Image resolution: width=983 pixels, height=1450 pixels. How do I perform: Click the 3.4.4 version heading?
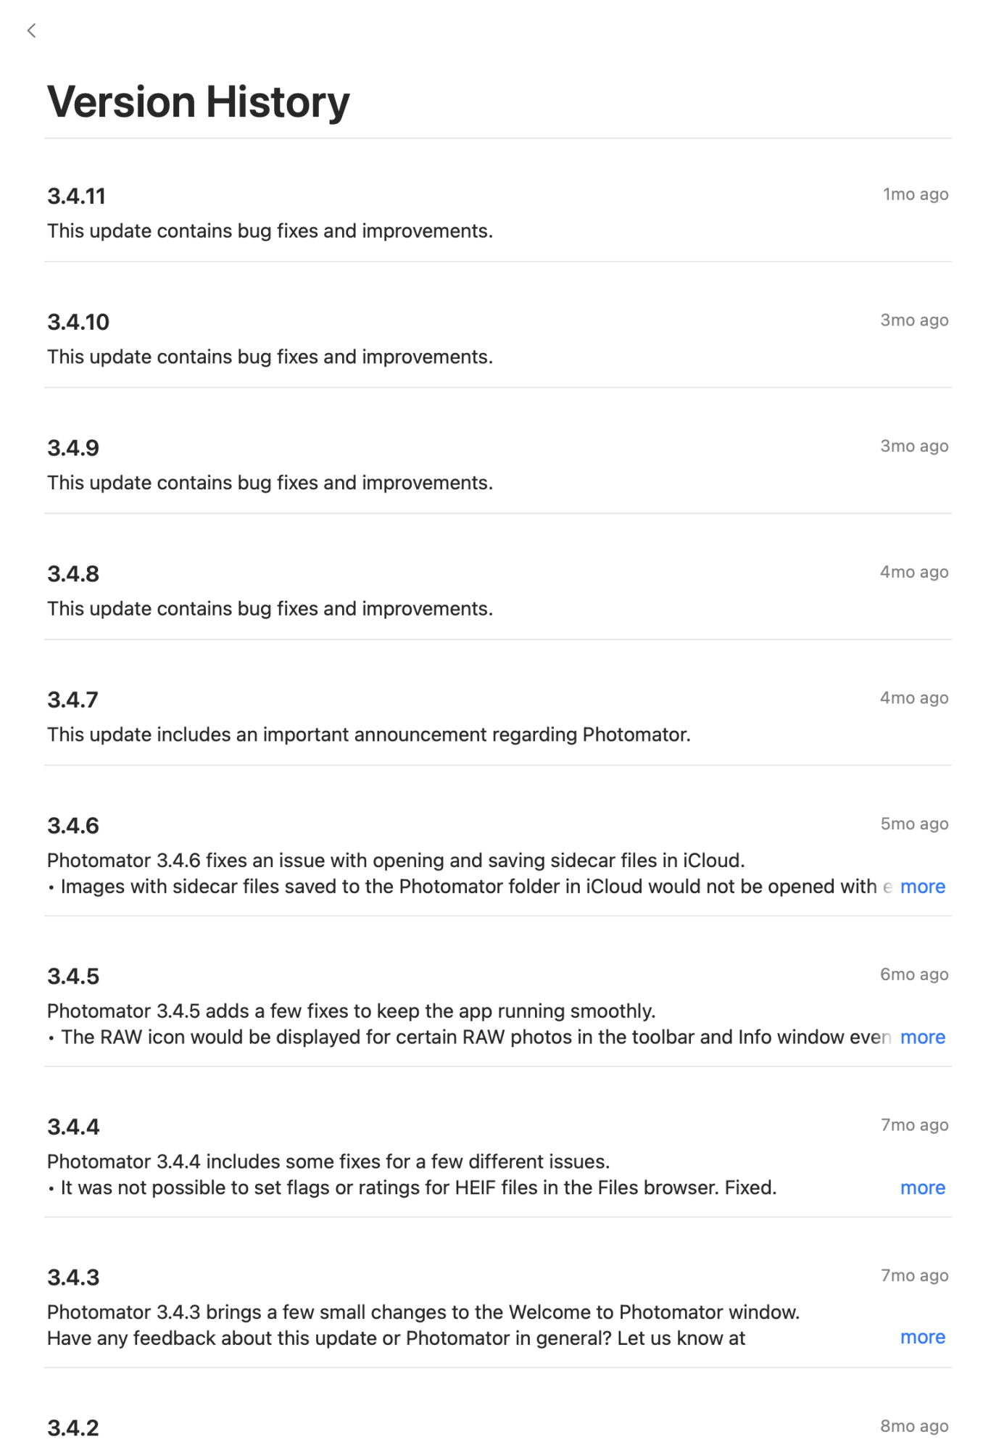click(73, 1126)
